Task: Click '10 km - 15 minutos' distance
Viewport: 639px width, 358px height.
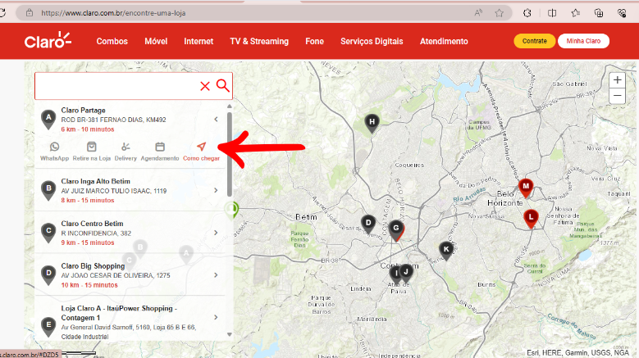Action: [x=89, y=285]
